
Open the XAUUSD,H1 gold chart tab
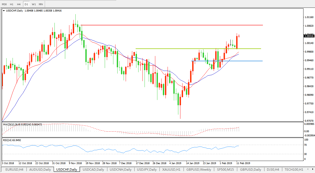171,169
